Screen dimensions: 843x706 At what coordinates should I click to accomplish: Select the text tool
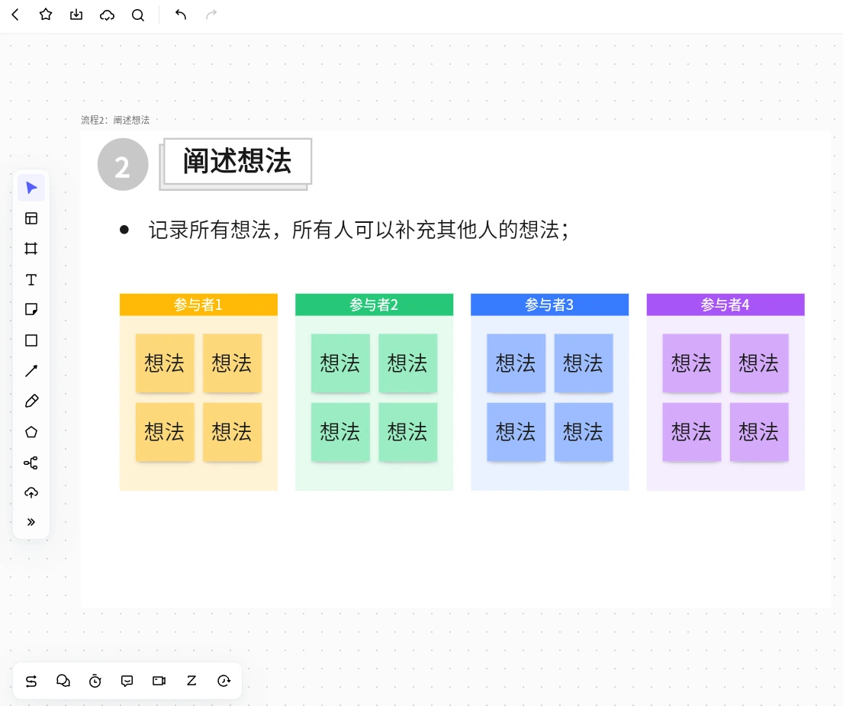tap(31, 279)
